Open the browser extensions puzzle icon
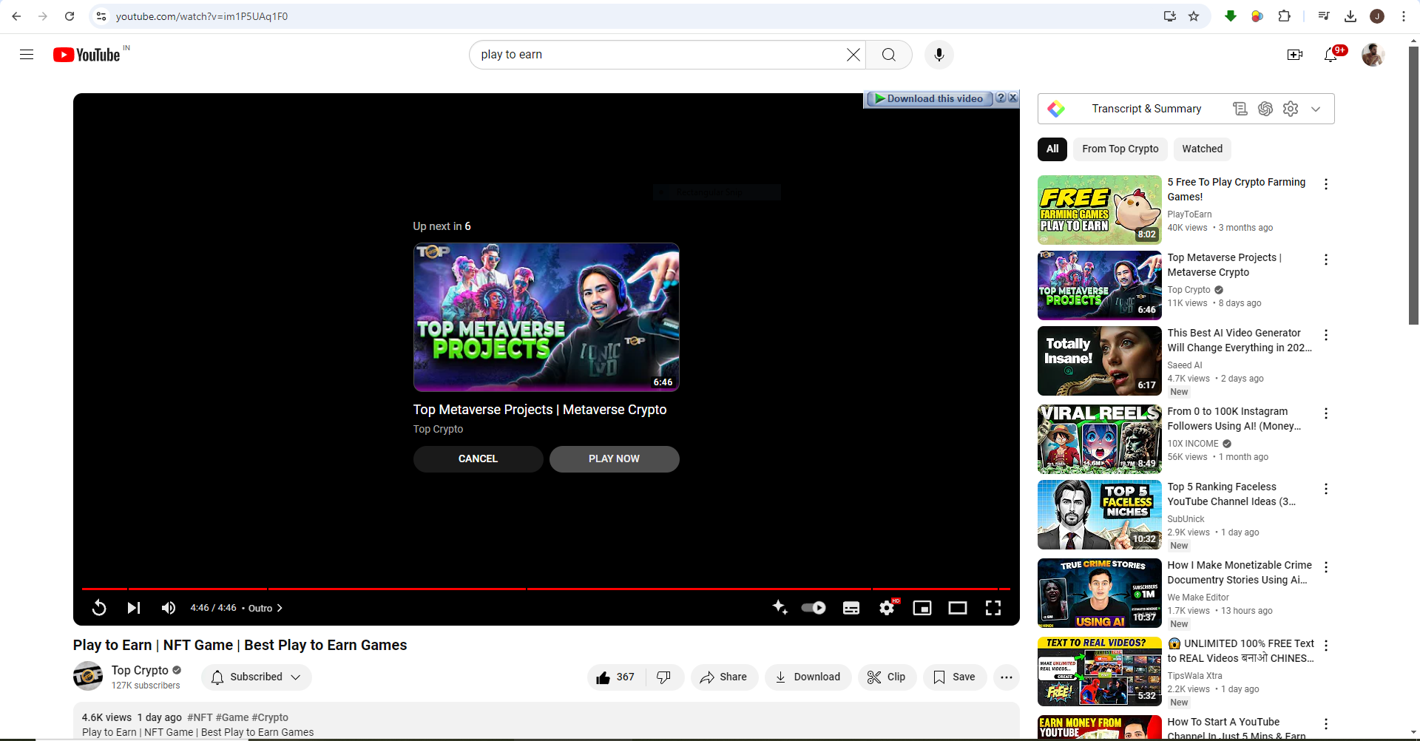The width and height of the screenshot is (1420, 741). (x=1285, y=16)
